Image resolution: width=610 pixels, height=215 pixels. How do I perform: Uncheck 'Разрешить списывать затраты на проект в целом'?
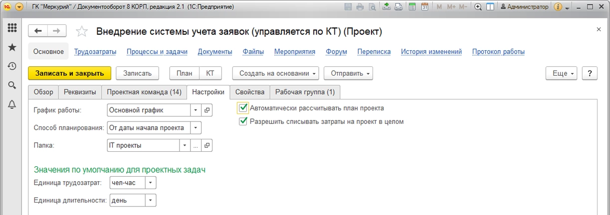243,121
